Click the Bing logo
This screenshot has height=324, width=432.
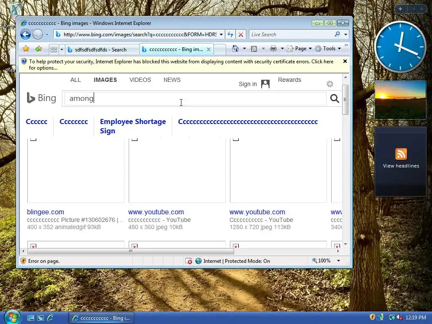coord(41,98)
